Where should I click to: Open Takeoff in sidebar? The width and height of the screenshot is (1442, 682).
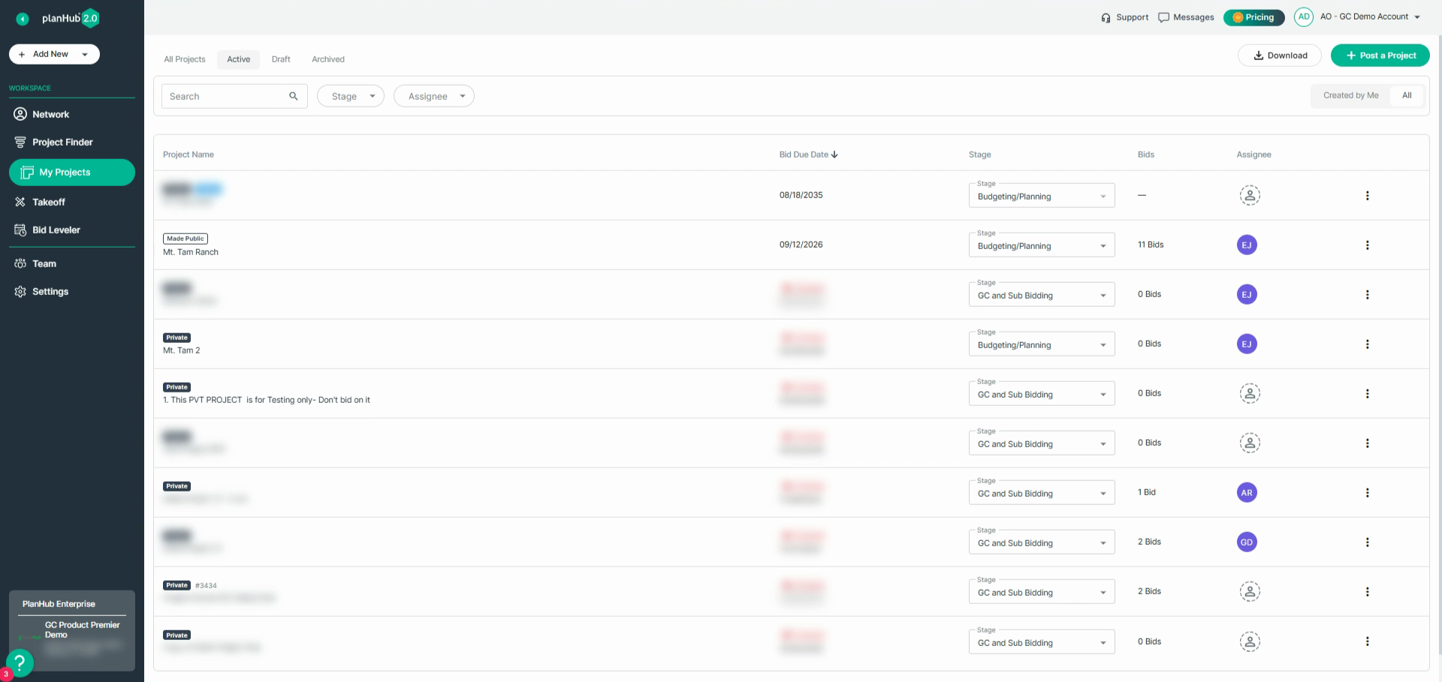tap(48, 202)
